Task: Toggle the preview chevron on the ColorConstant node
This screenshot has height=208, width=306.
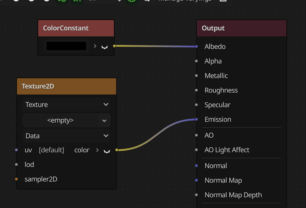Action: [x=104, y=46]
